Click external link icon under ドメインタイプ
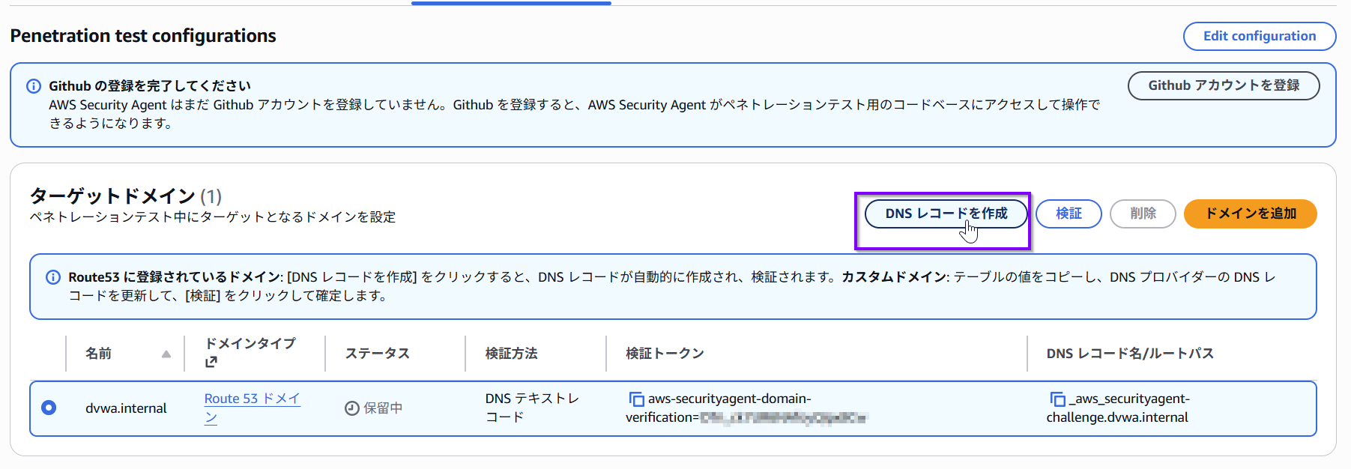Screen dimensions: 1351x469 click(x=211, y=362)
